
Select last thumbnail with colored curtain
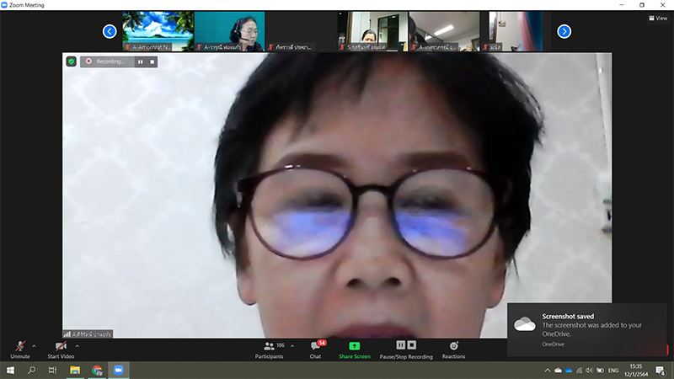(x=516, y=31)
